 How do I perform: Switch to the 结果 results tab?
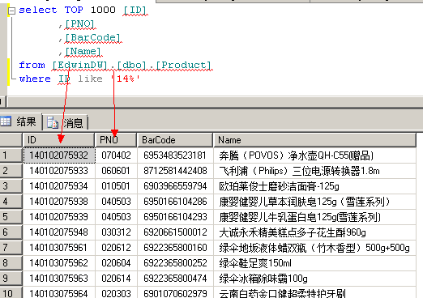pyautogui.click(x=21, y=121)
